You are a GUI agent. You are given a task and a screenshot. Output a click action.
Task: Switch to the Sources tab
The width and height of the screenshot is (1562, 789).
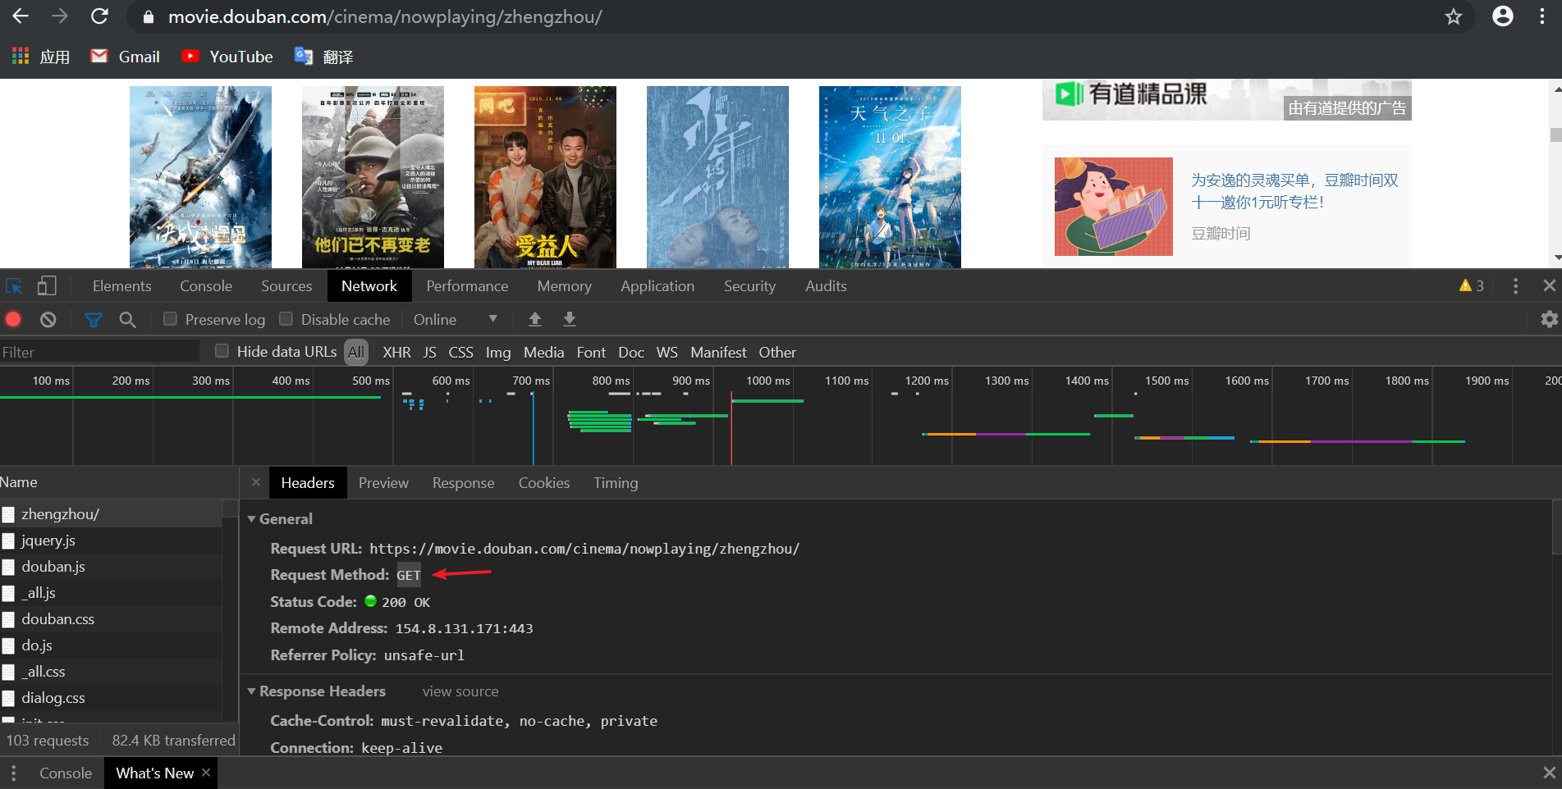pyautogui.click(x=286, y=285)
